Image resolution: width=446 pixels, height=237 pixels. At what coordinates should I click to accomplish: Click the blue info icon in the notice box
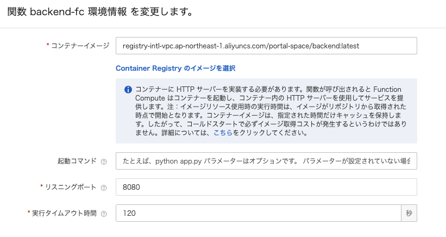point(128,90)
